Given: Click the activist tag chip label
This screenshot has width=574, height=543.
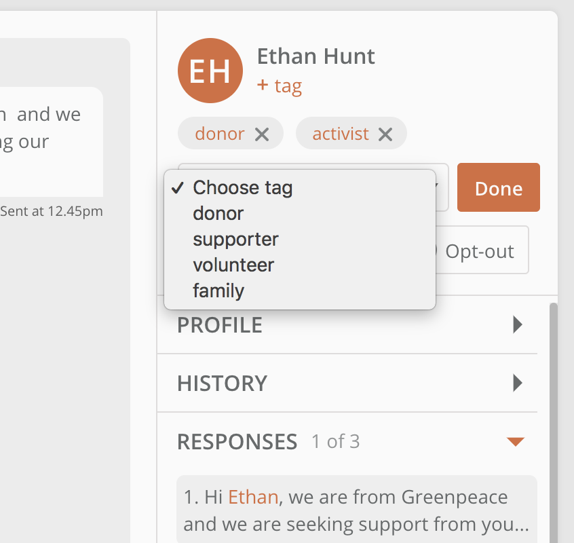Looking at the screenshot, I should [341, 134].
